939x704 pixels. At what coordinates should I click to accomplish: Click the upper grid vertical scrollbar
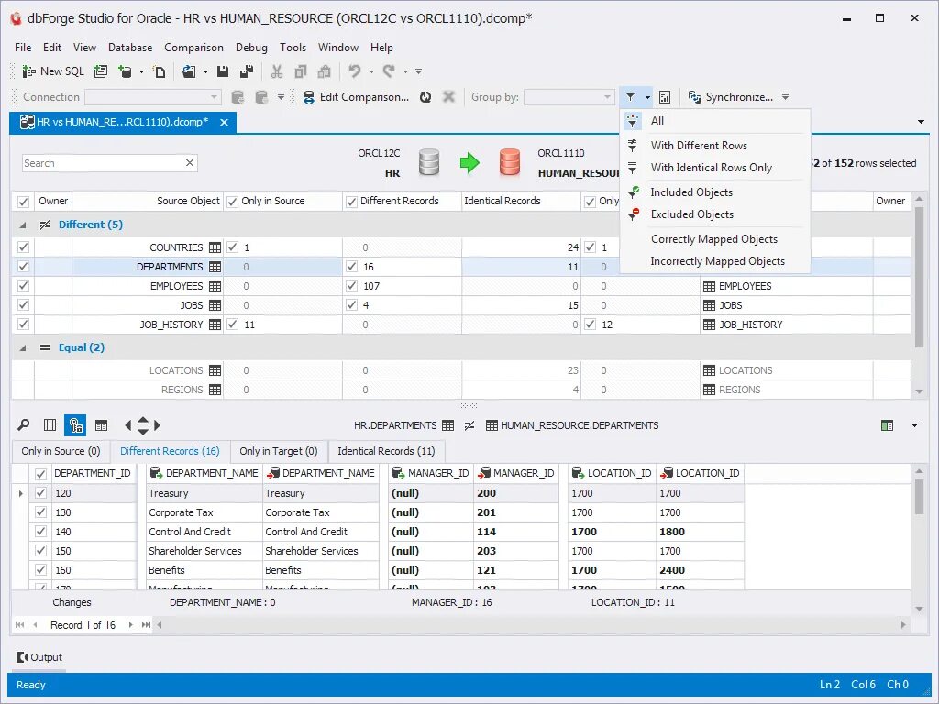coord(919,275)
